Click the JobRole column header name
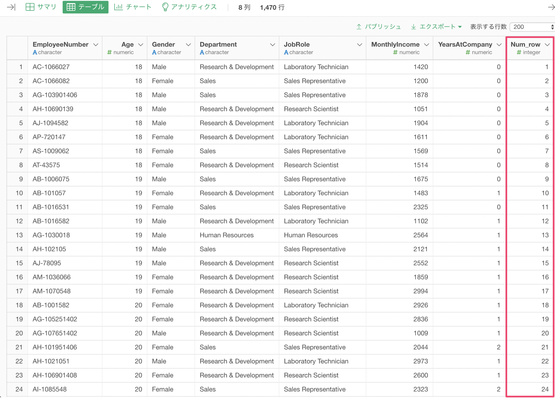The height and width of the screenshot is (398, 555). pos(297,44)
